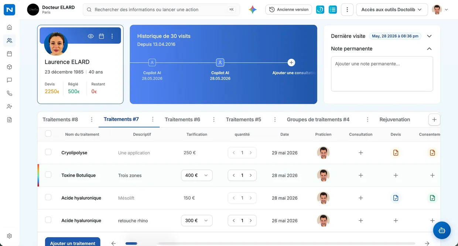This screenshot has width=458, height=246.
Task: Open settings gear in sidebar
Action: point(10,236)
